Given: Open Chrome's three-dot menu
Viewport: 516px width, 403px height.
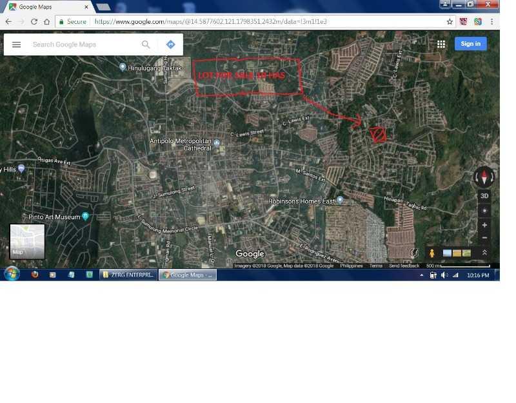Looking at the screenshot, I should (x=491, y=21).
